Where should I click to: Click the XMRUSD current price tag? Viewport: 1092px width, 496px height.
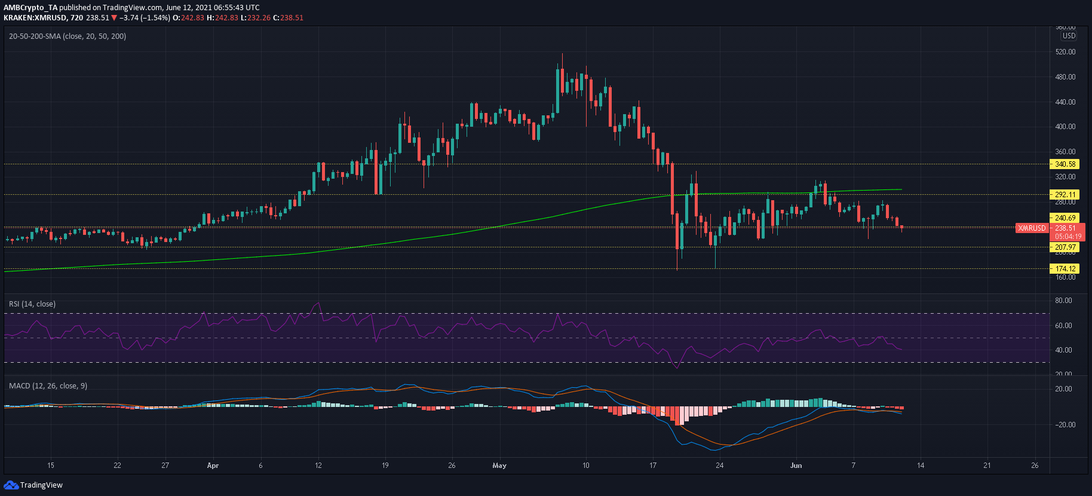tap(1032, 228)
